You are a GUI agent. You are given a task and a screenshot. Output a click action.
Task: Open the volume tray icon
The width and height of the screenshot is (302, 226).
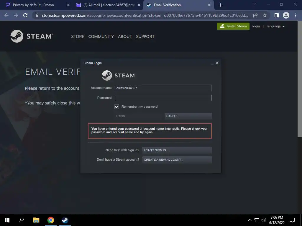(x=264, y=220)
